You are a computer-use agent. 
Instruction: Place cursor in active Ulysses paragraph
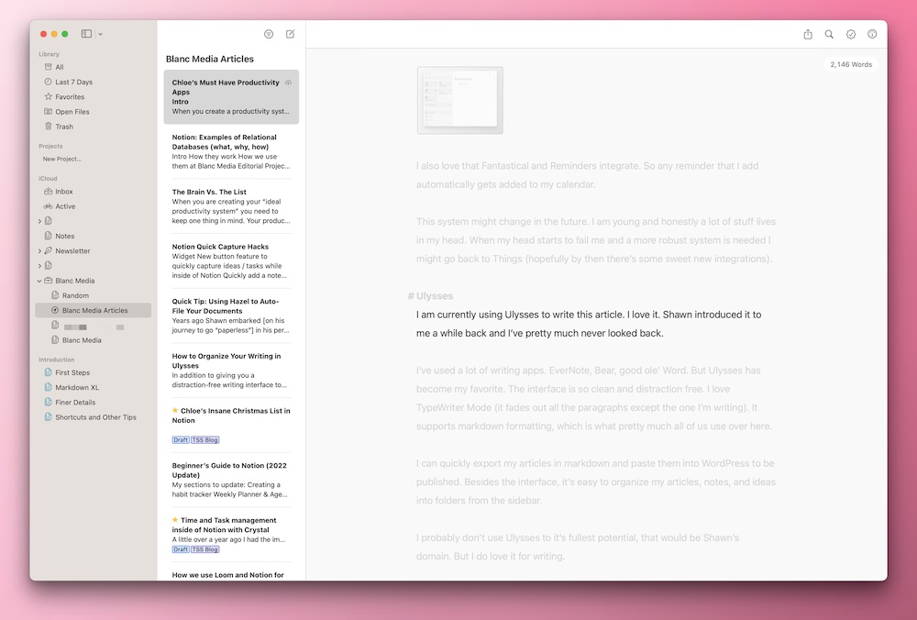click(x=589, y=324)
